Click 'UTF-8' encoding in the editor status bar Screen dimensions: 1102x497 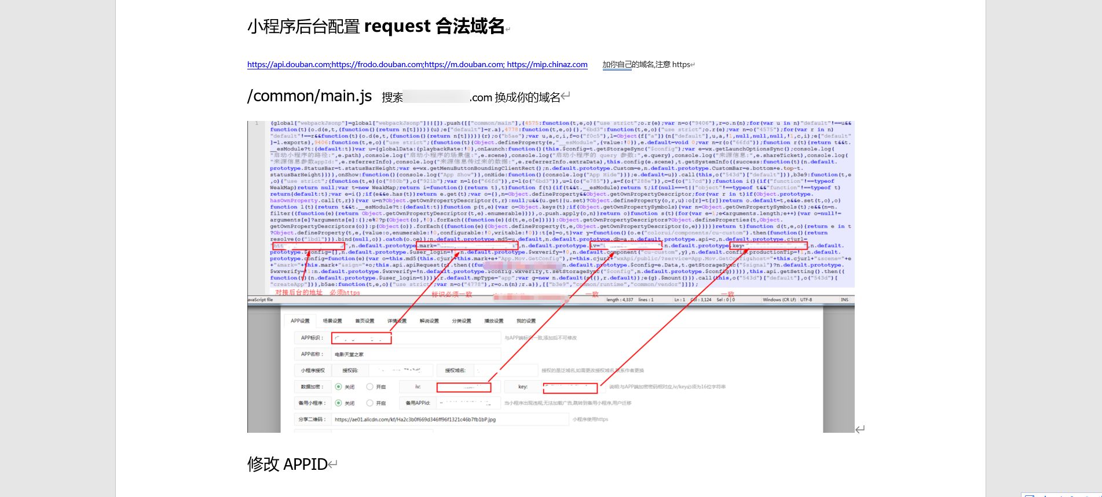click(x=806, y=300)
